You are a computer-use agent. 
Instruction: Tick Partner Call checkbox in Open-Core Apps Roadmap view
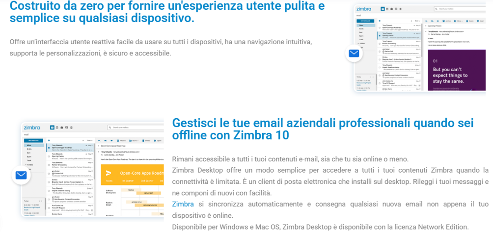(49, 174)
